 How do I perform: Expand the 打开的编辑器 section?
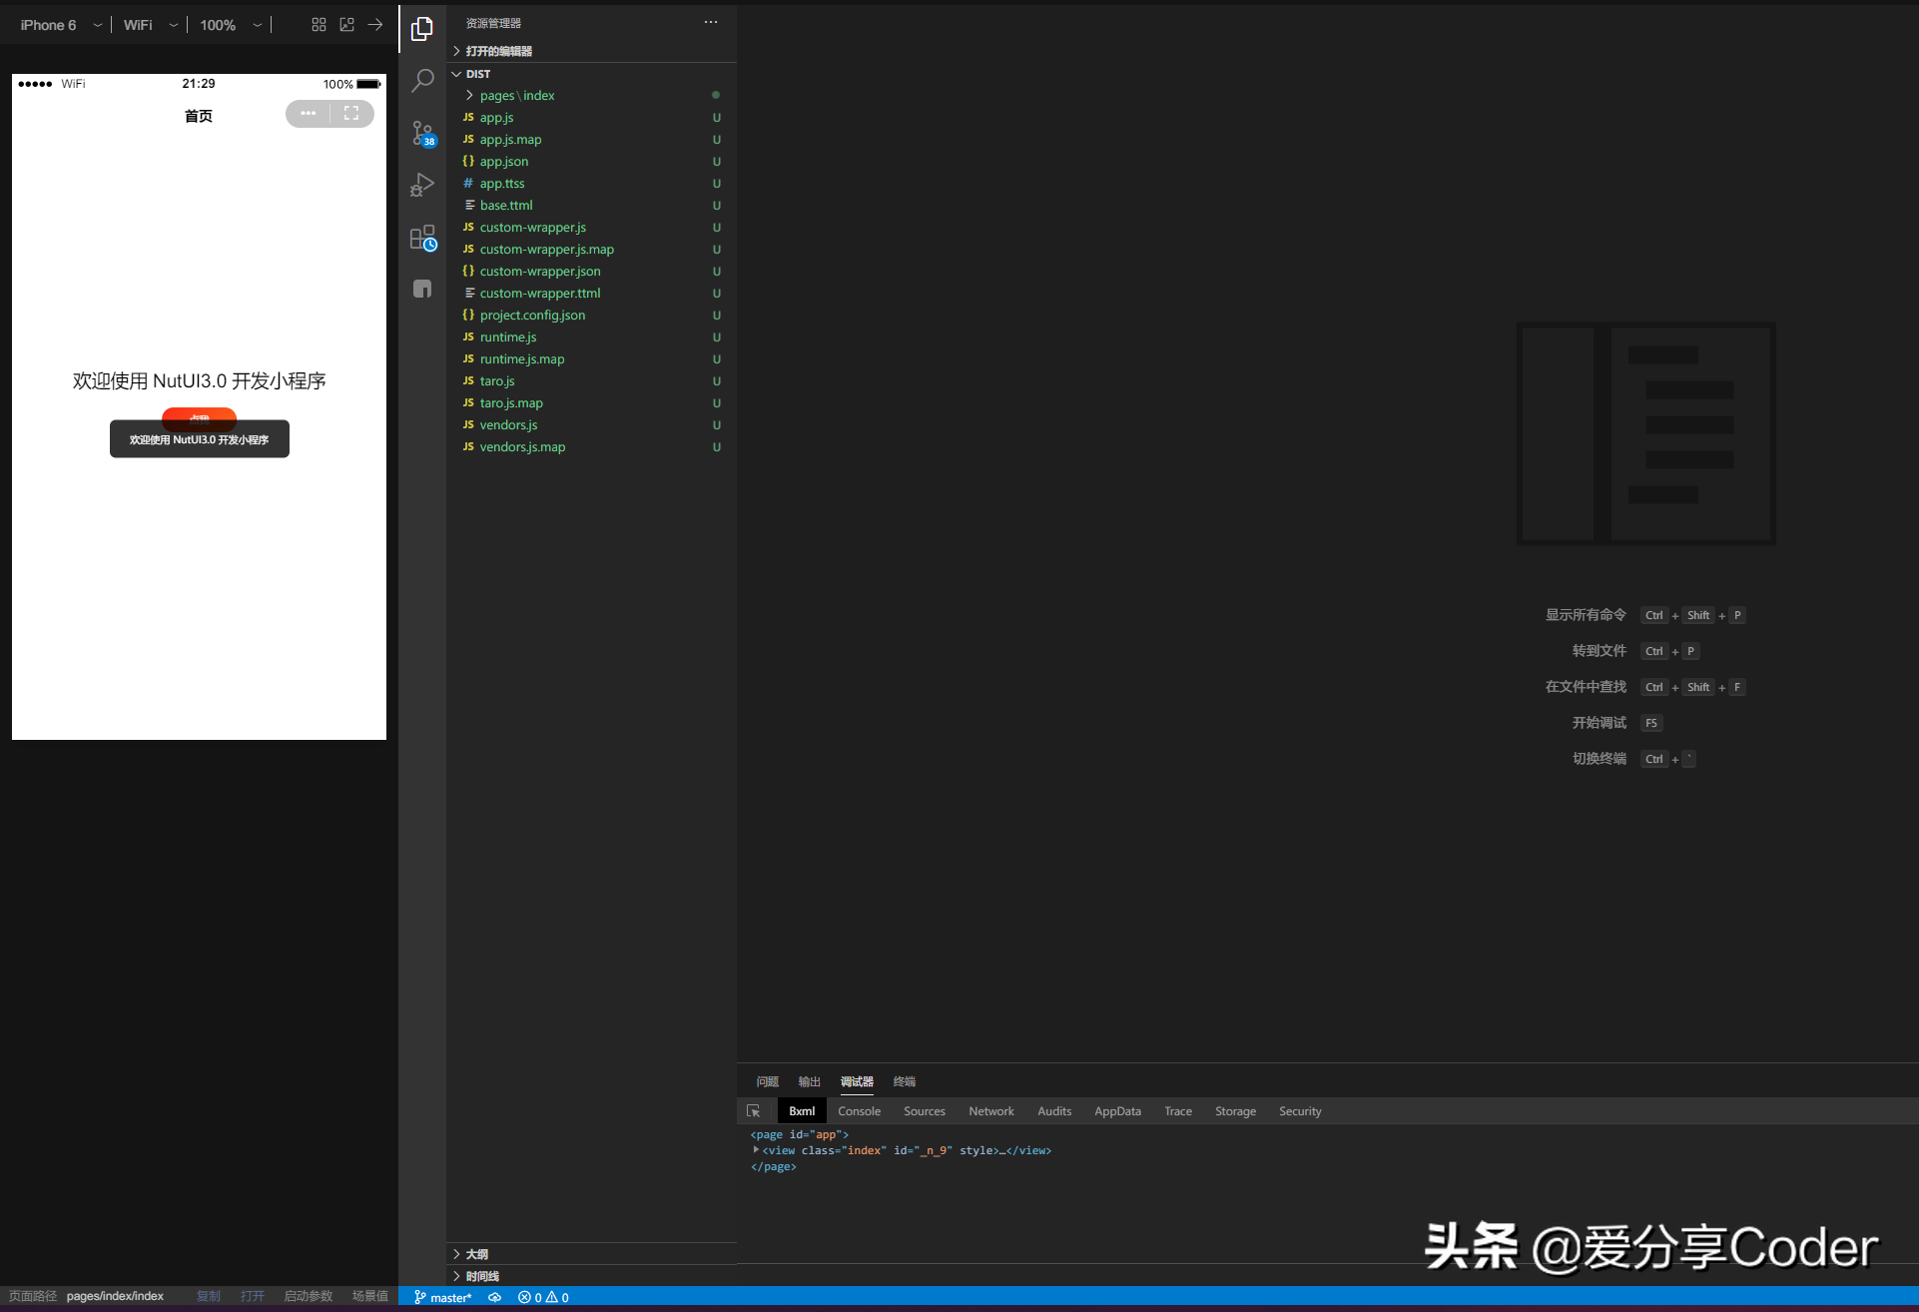[x=591, y=51]
